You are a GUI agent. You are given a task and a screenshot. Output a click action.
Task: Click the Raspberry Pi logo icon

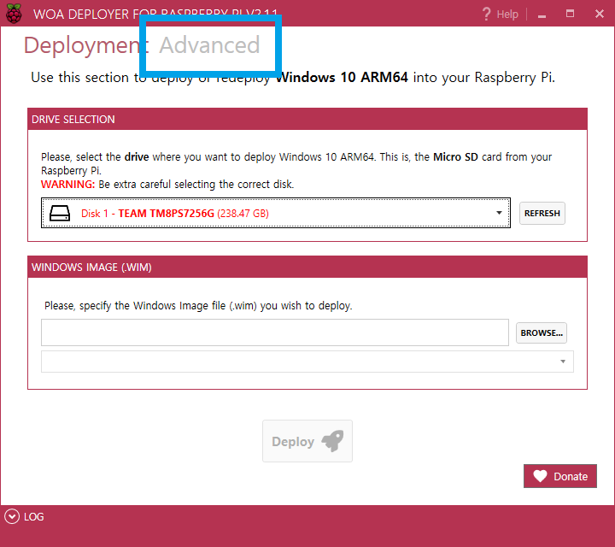click(x=14, y=14)
